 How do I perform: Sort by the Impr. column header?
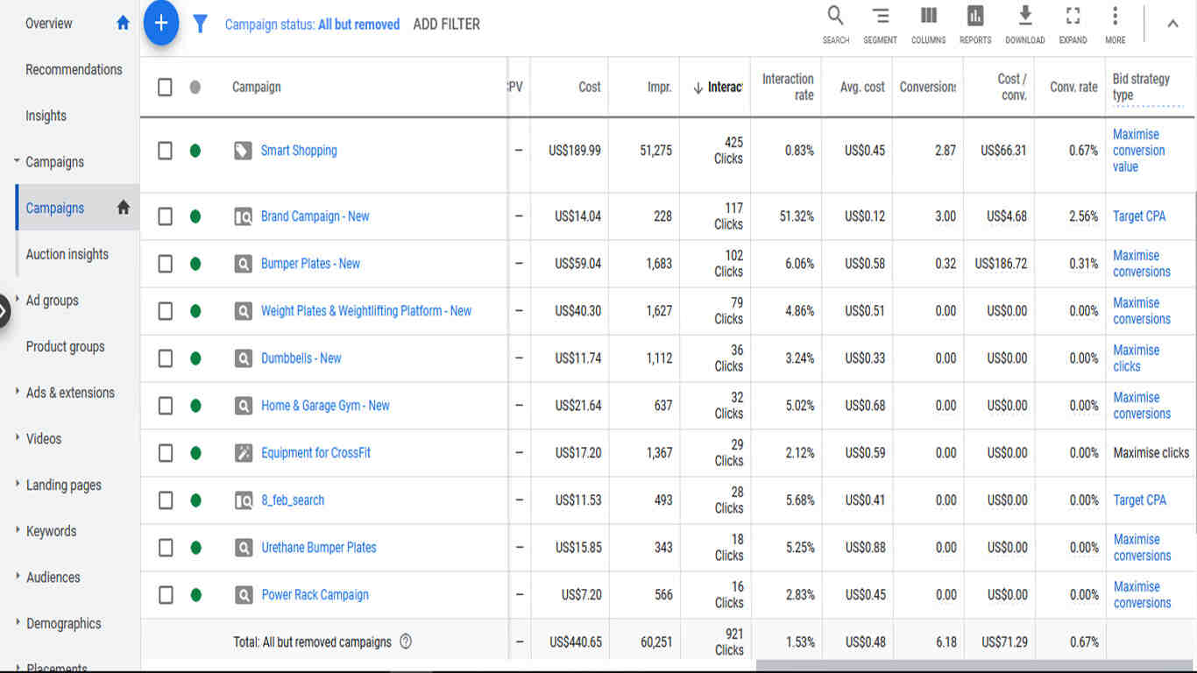click(x=660, y=87)
